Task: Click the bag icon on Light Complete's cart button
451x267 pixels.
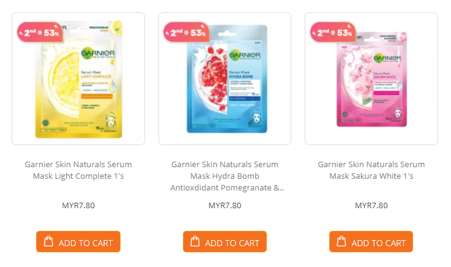Action: click(x=48, y=241)
